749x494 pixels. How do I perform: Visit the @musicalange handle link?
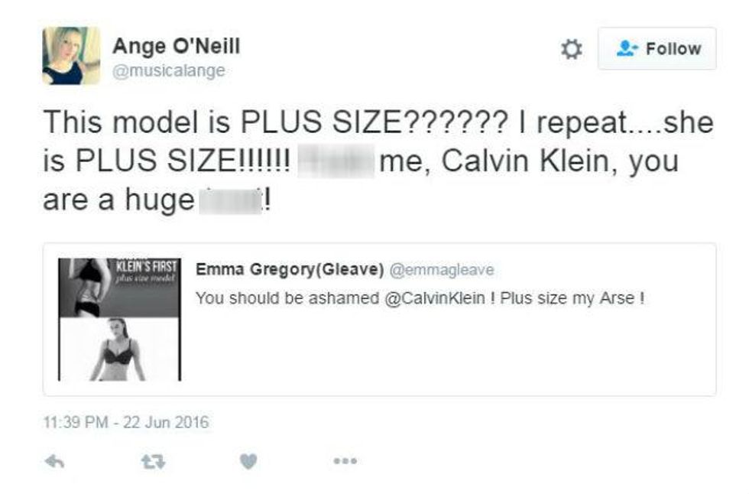(x=169, y=71)
